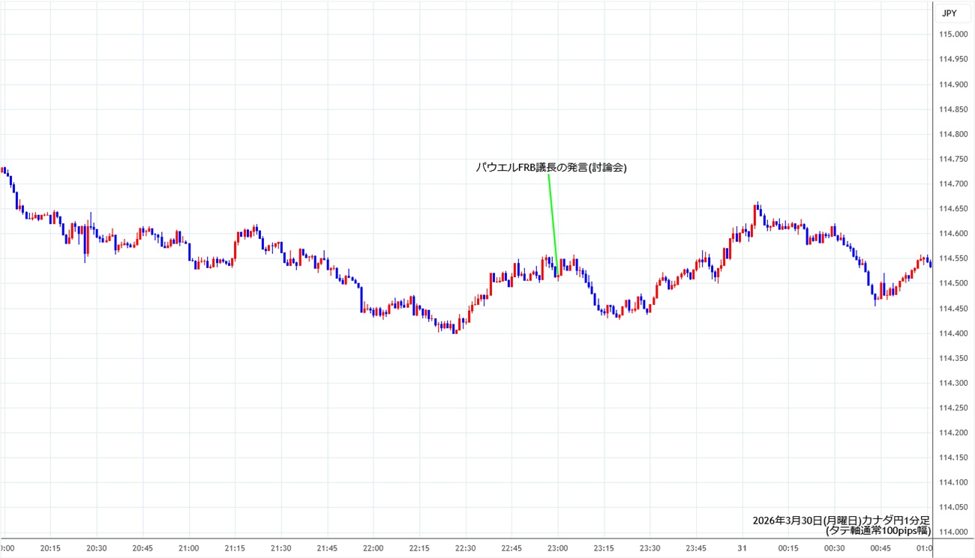Click the 22:30 time axis label

click(x=465, y=548)
